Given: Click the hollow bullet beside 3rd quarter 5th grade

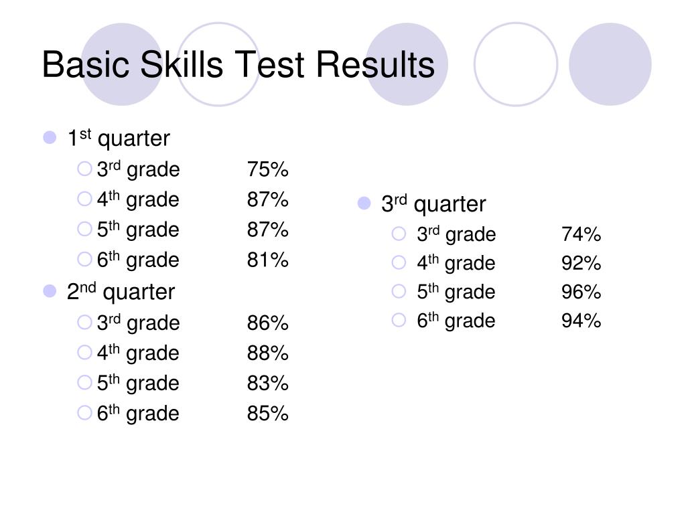Looking at the screenshot, I should pyautogui.click(x=399, y=290).
